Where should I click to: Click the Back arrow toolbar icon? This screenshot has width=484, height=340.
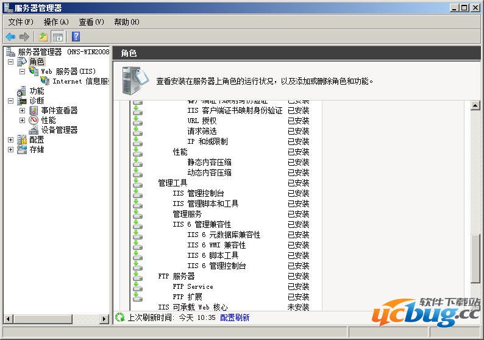click(x=10, y=37)
